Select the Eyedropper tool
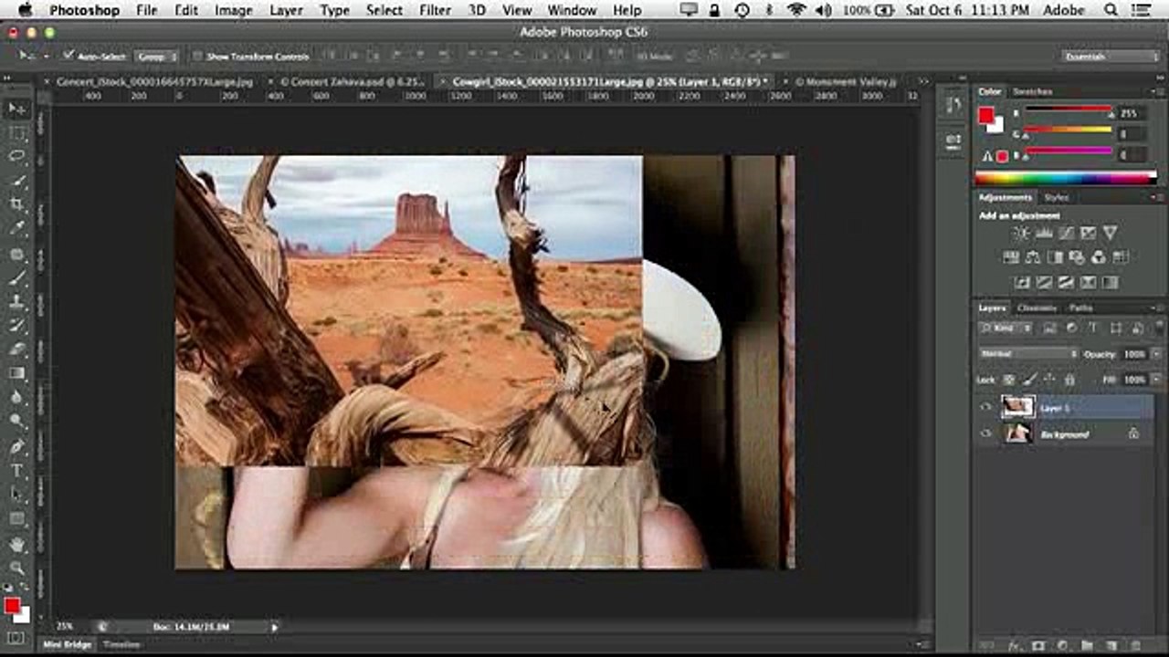The height and width of the screenshot is (657, 1169). point(17,228)
